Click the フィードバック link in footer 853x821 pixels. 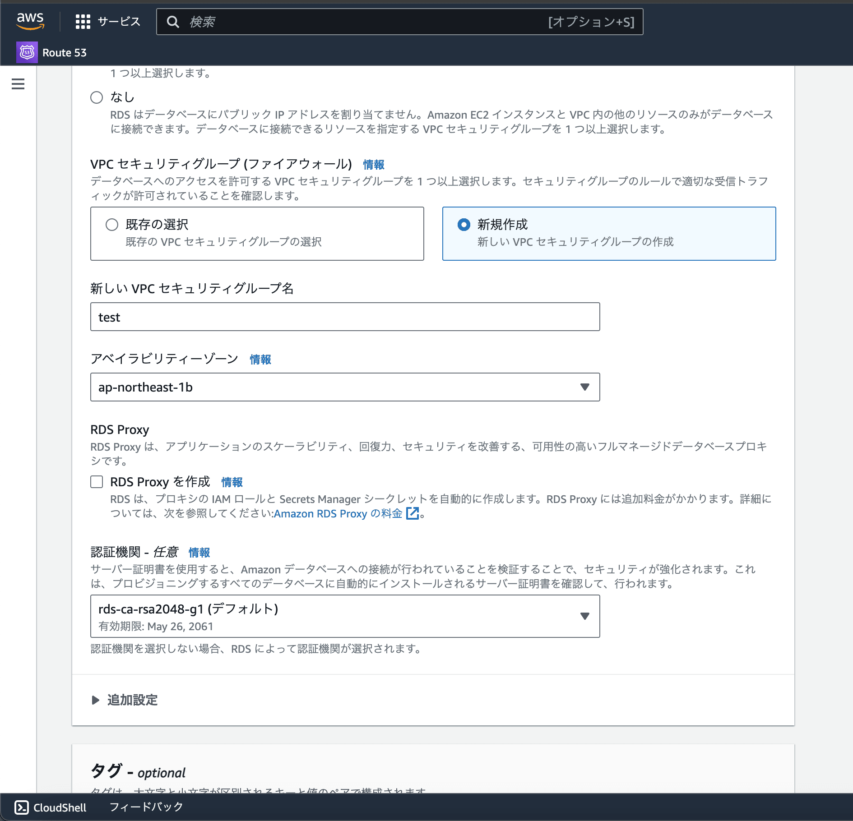coord(146,807)
